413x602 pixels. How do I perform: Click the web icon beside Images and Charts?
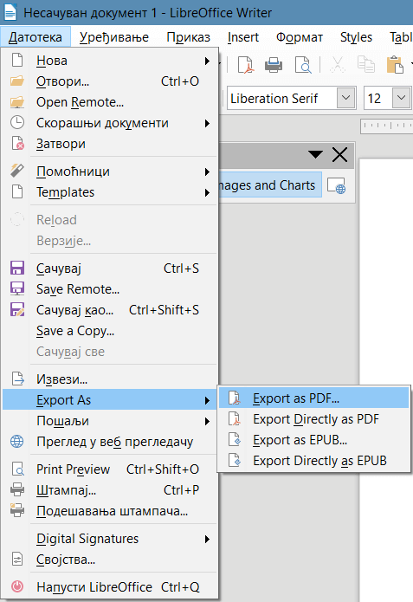coord(336,185)
